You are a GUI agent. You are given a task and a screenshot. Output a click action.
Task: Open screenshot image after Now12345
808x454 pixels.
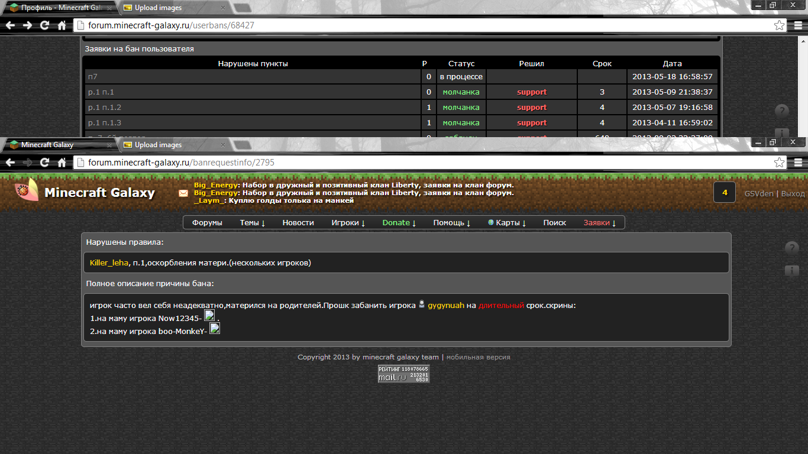(209, 316)
